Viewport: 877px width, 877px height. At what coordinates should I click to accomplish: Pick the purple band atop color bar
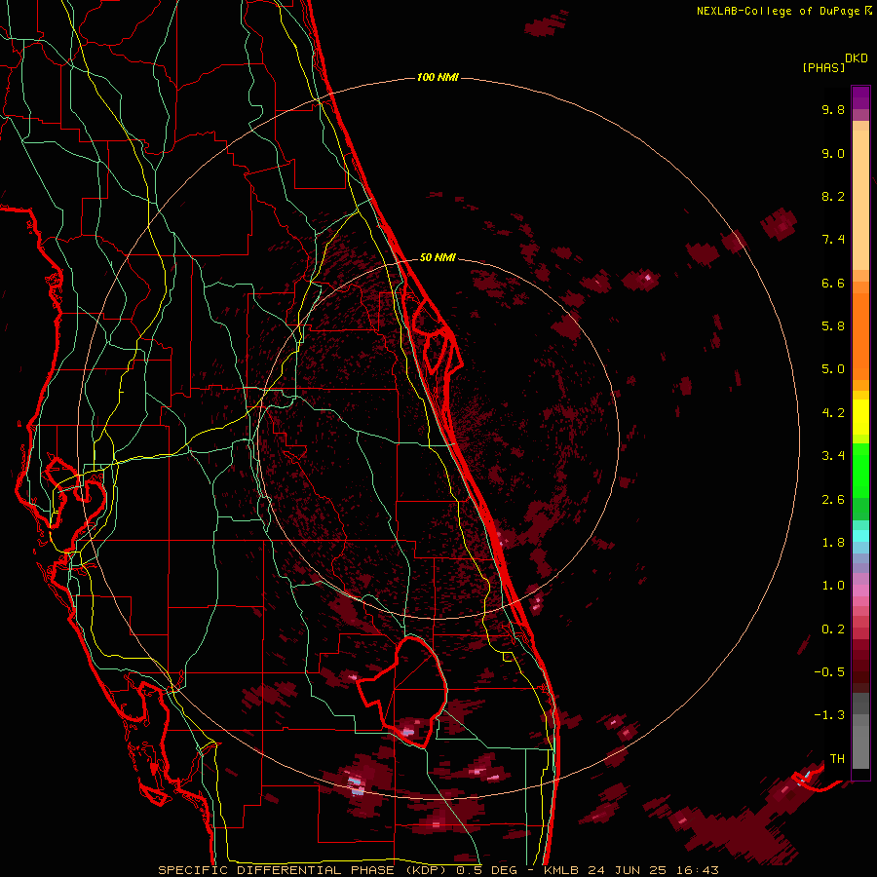(860, 97)
